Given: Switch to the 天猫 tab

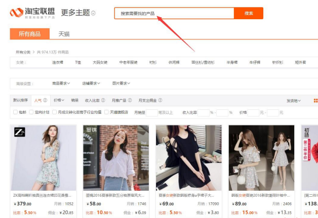Looking at the screenshot, I should 64,34.
